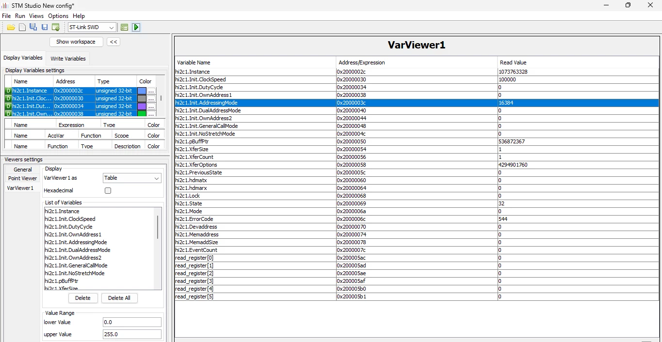Click the D icon at address 0x20000034
This screenshot has width=662, height=342.
point(8,106)
